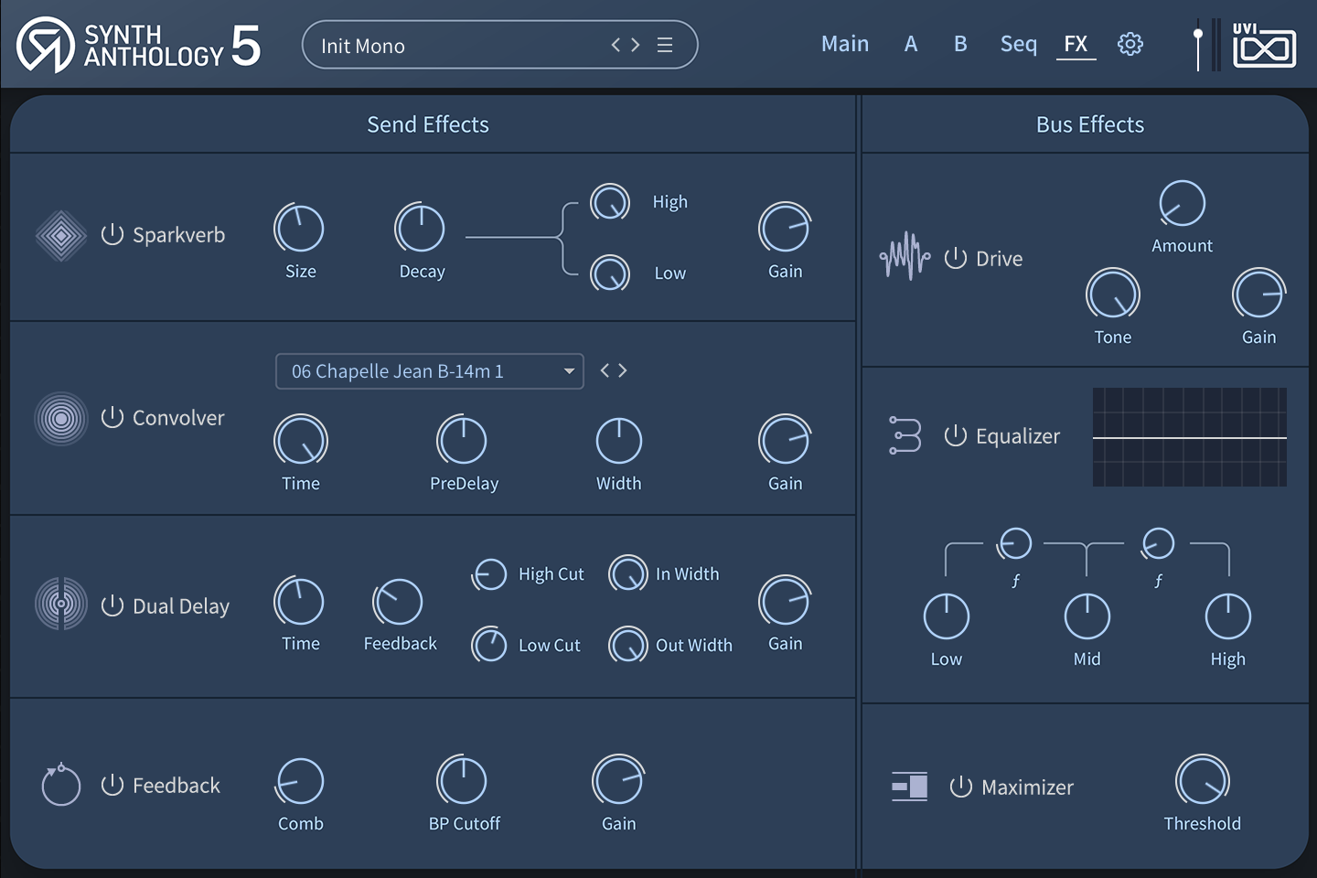Screen dimensions: 1317x878
Task: Click the Dual Delay Gain knob
Action: pos(785,601)
